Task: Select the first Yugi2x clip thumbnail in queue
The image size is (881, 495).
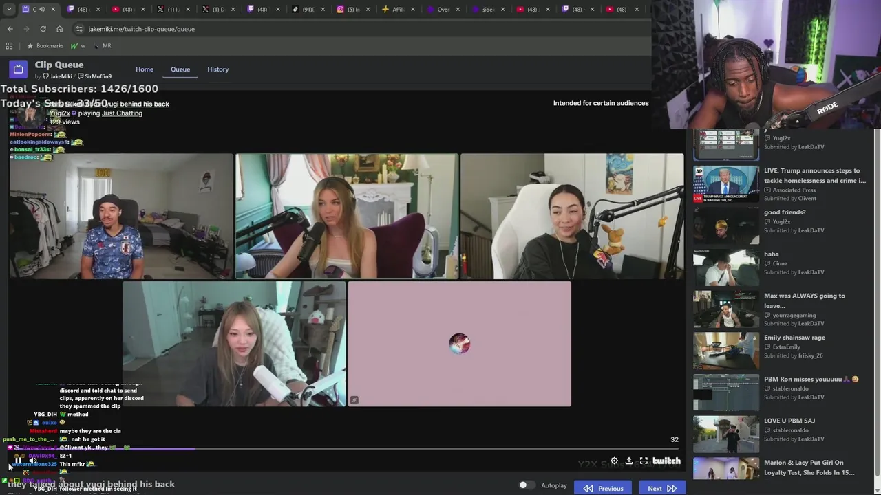Action: pos(726,144)
